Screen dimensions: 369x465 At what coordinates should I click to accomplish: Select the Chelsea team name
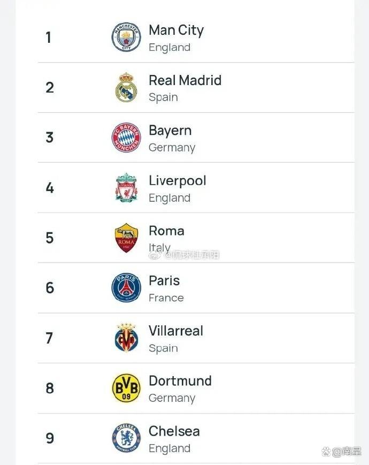[174, 431]
